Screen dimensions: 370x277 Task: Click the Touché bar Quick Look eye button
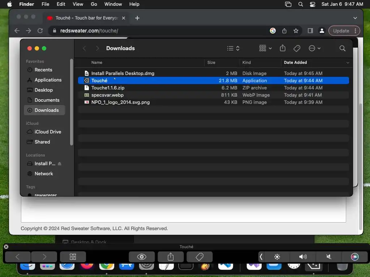coord(142,257)
